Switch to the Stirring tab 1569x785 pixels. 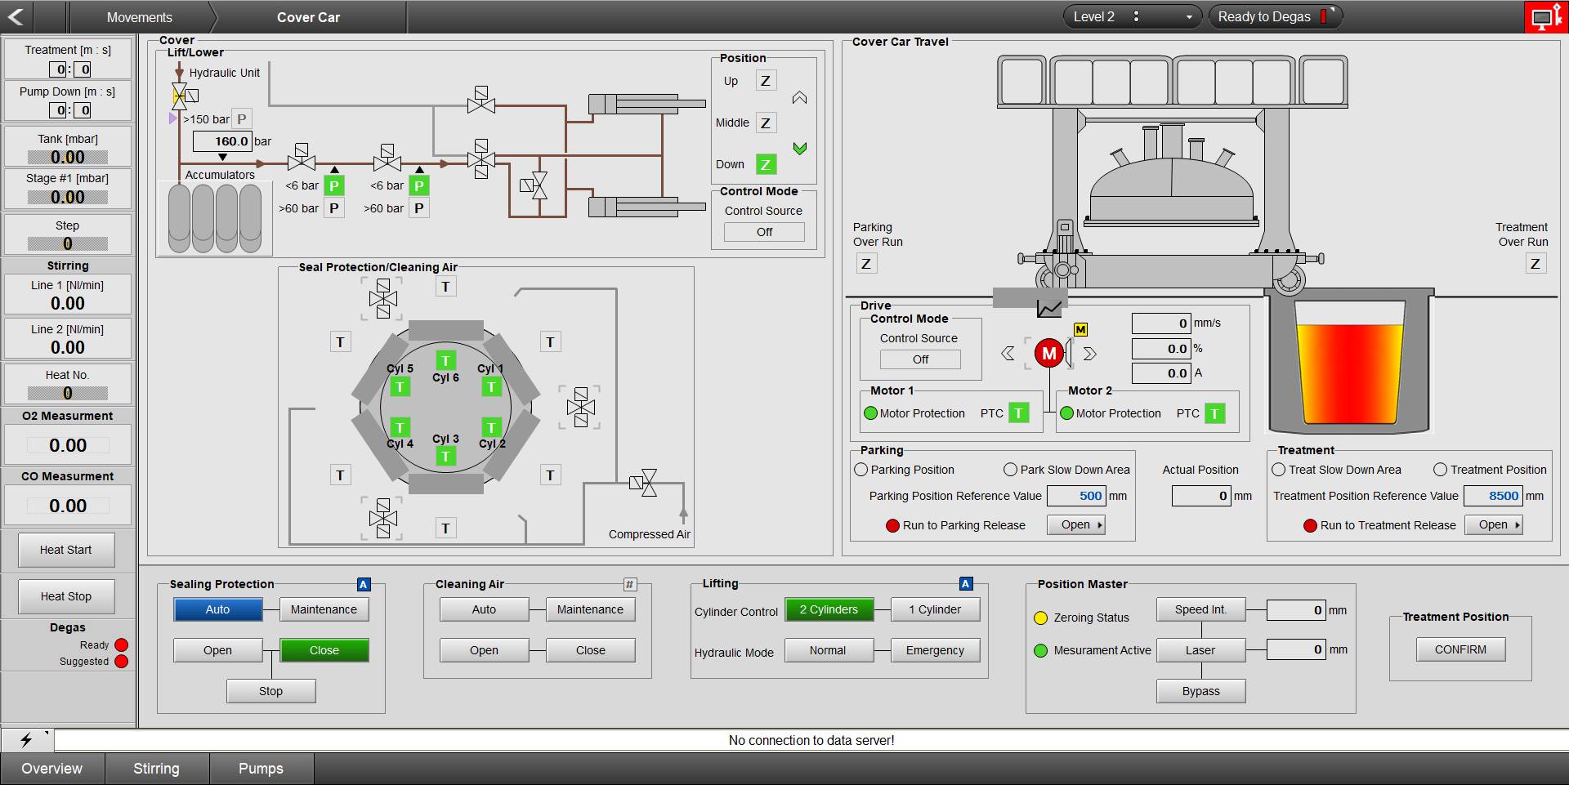click(x=156, y=769)
